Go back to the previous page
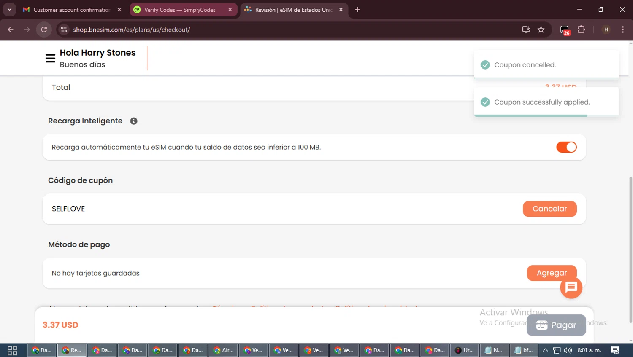Screen dimensions: 633x357 (x=11, y=30)
